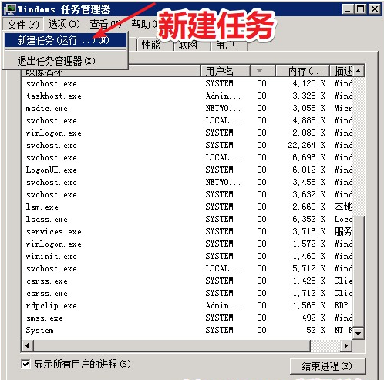
Task: Click the vertical scrollbar down arrow
Action: [359, 333]
